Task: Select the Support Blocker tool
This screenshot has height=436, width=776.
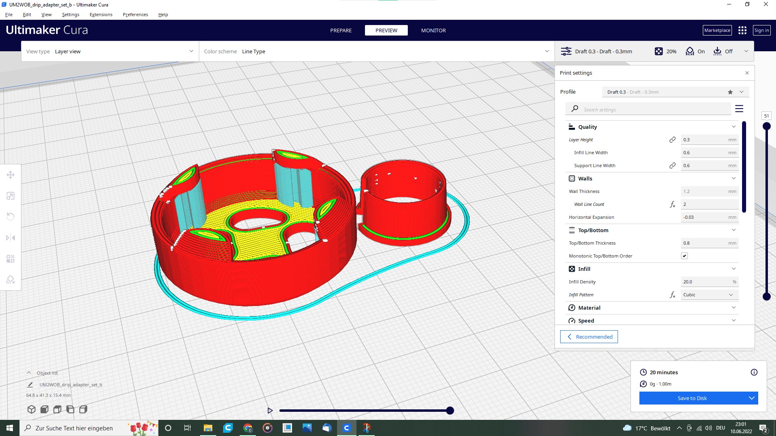Action: (11, 280)
